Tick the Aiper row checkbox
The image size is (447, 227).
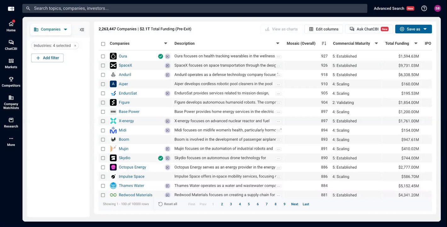coord(103,84)
